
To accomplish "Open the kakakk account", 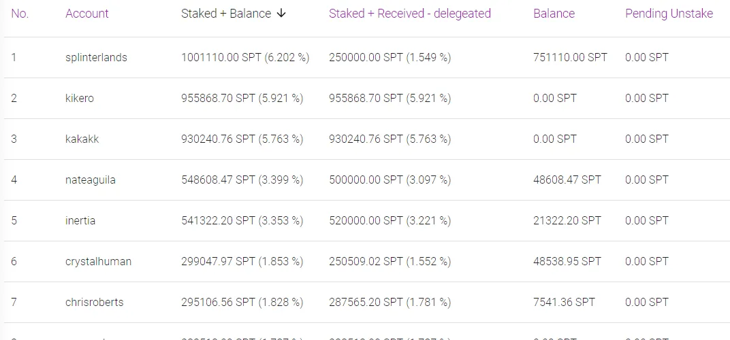I will 82,139.
